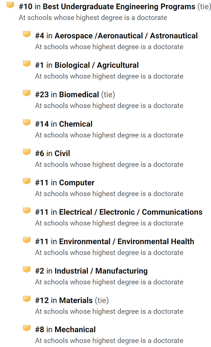The width and height of the screenshot is (211, 347).
Task: Open Environmental / Environmental Health ranking link
Action: point(127,242)
